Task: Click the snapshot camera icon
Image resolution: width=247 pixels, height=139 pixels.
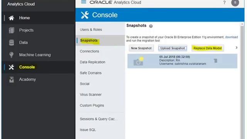Action: [x=139, y=61]
